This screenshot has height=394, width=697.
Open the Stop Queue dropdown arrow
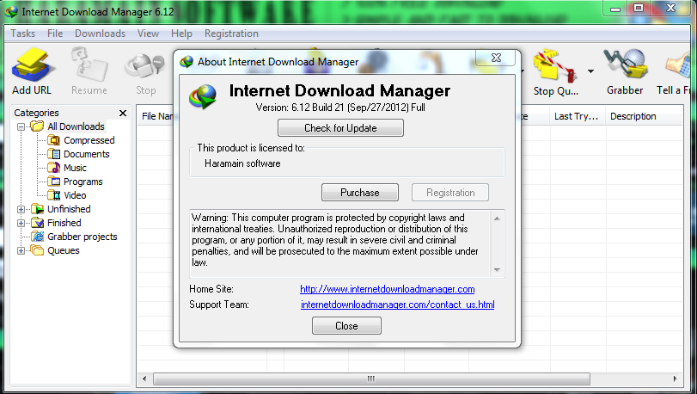(590, 71)
